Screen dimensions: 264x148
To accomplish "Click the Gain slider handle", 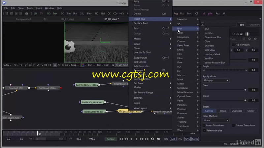I will click(245, 90).
